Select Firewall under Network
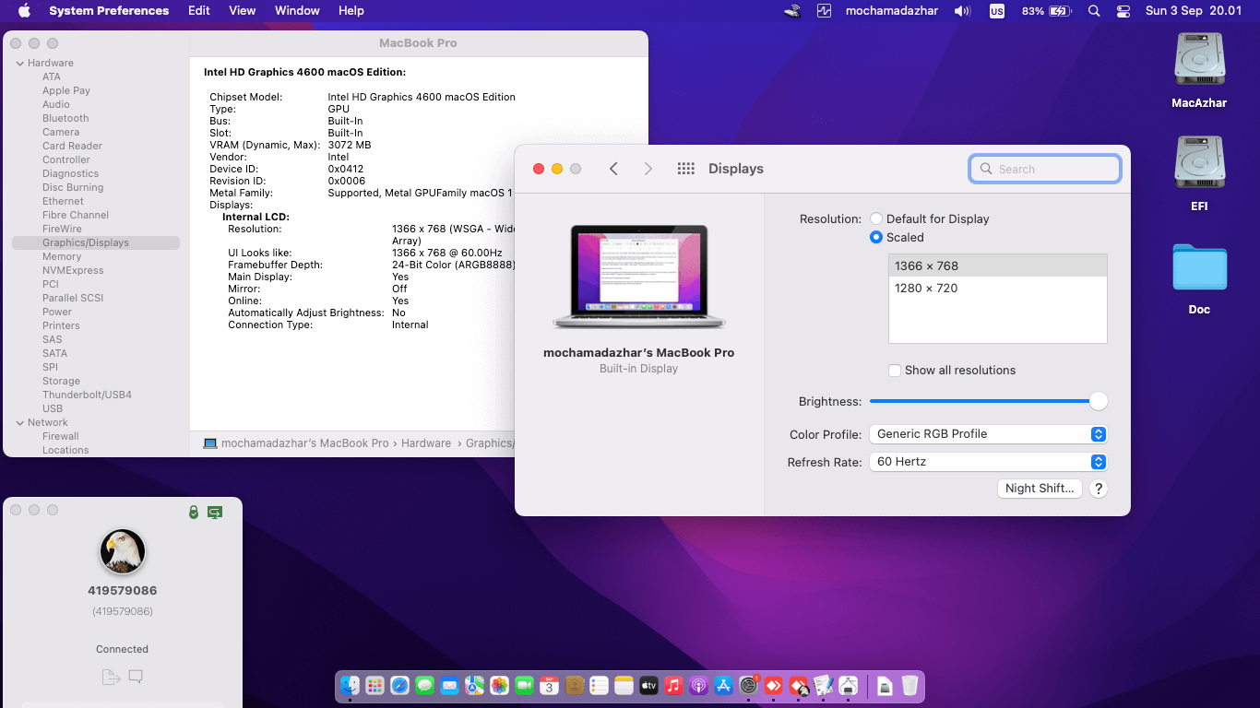 (x=61, y=436)
